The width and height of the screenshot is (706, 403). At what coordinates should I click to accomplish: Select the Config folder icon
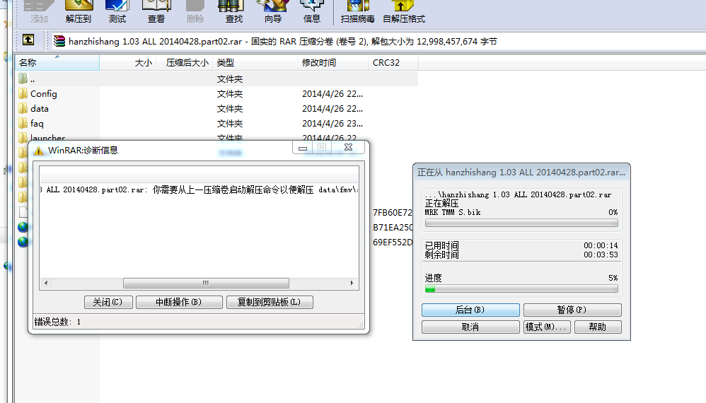23,93
